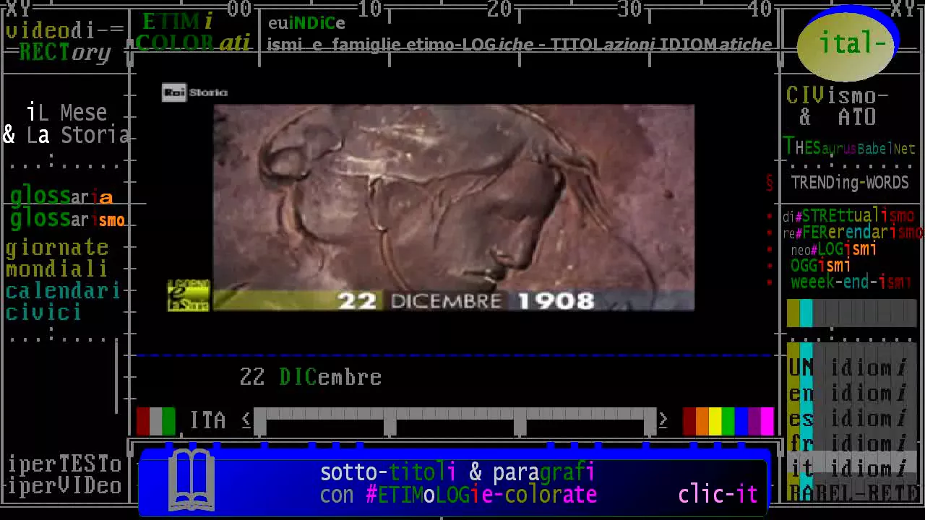
Task: Click the TRENDing-WORDS heading
Action: (x=850, y=183)
